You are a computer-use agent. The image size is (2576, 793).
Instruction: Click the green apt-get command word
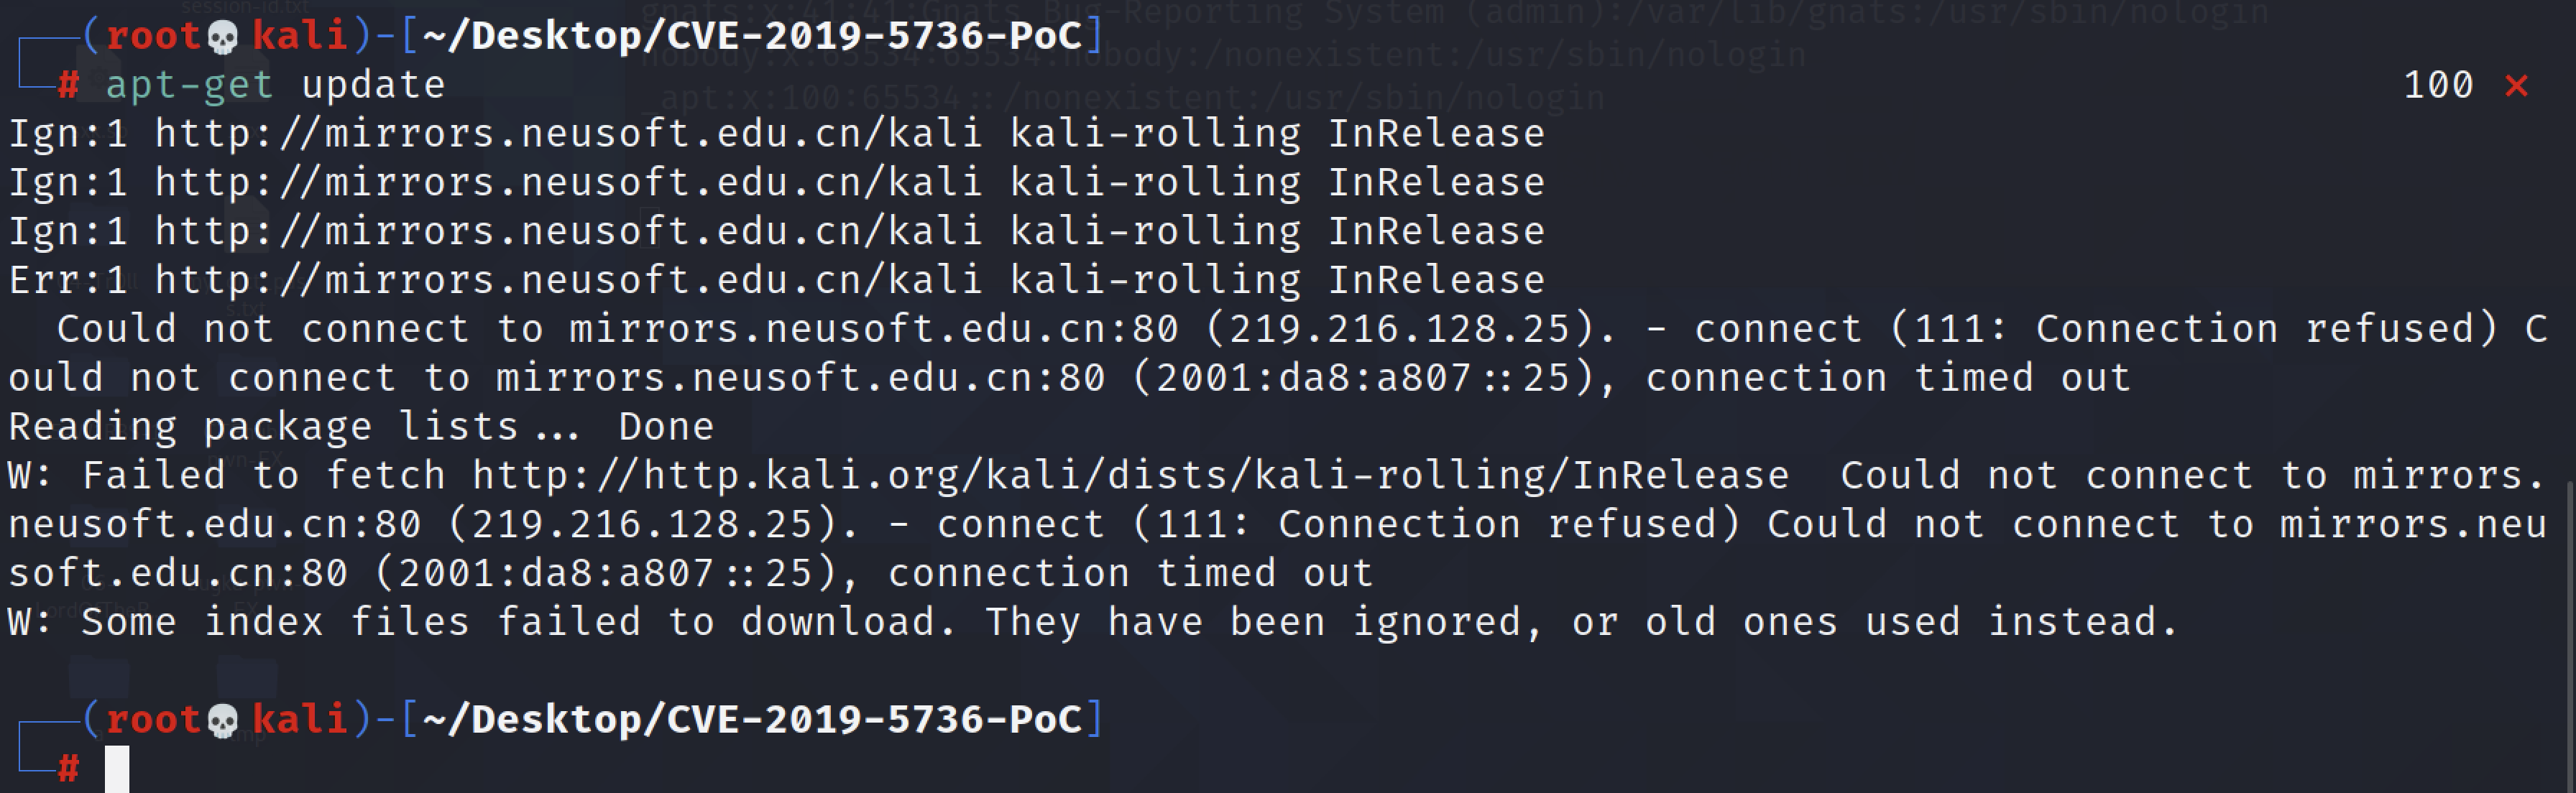(x=189, y=86)
